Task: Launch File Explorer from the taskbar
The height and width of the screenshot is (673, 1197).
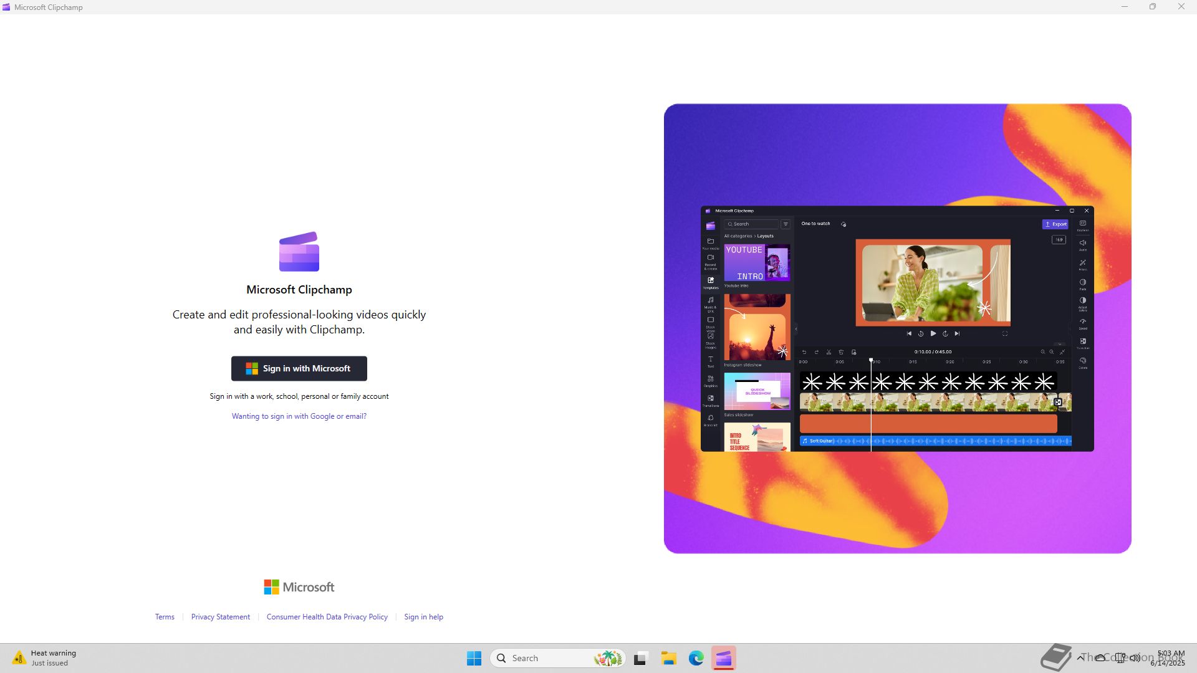Action: [x=668, y=658]
